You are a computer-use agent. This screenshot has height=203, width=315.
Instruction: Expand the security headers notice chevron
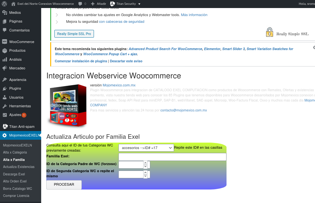coord(57,22)
